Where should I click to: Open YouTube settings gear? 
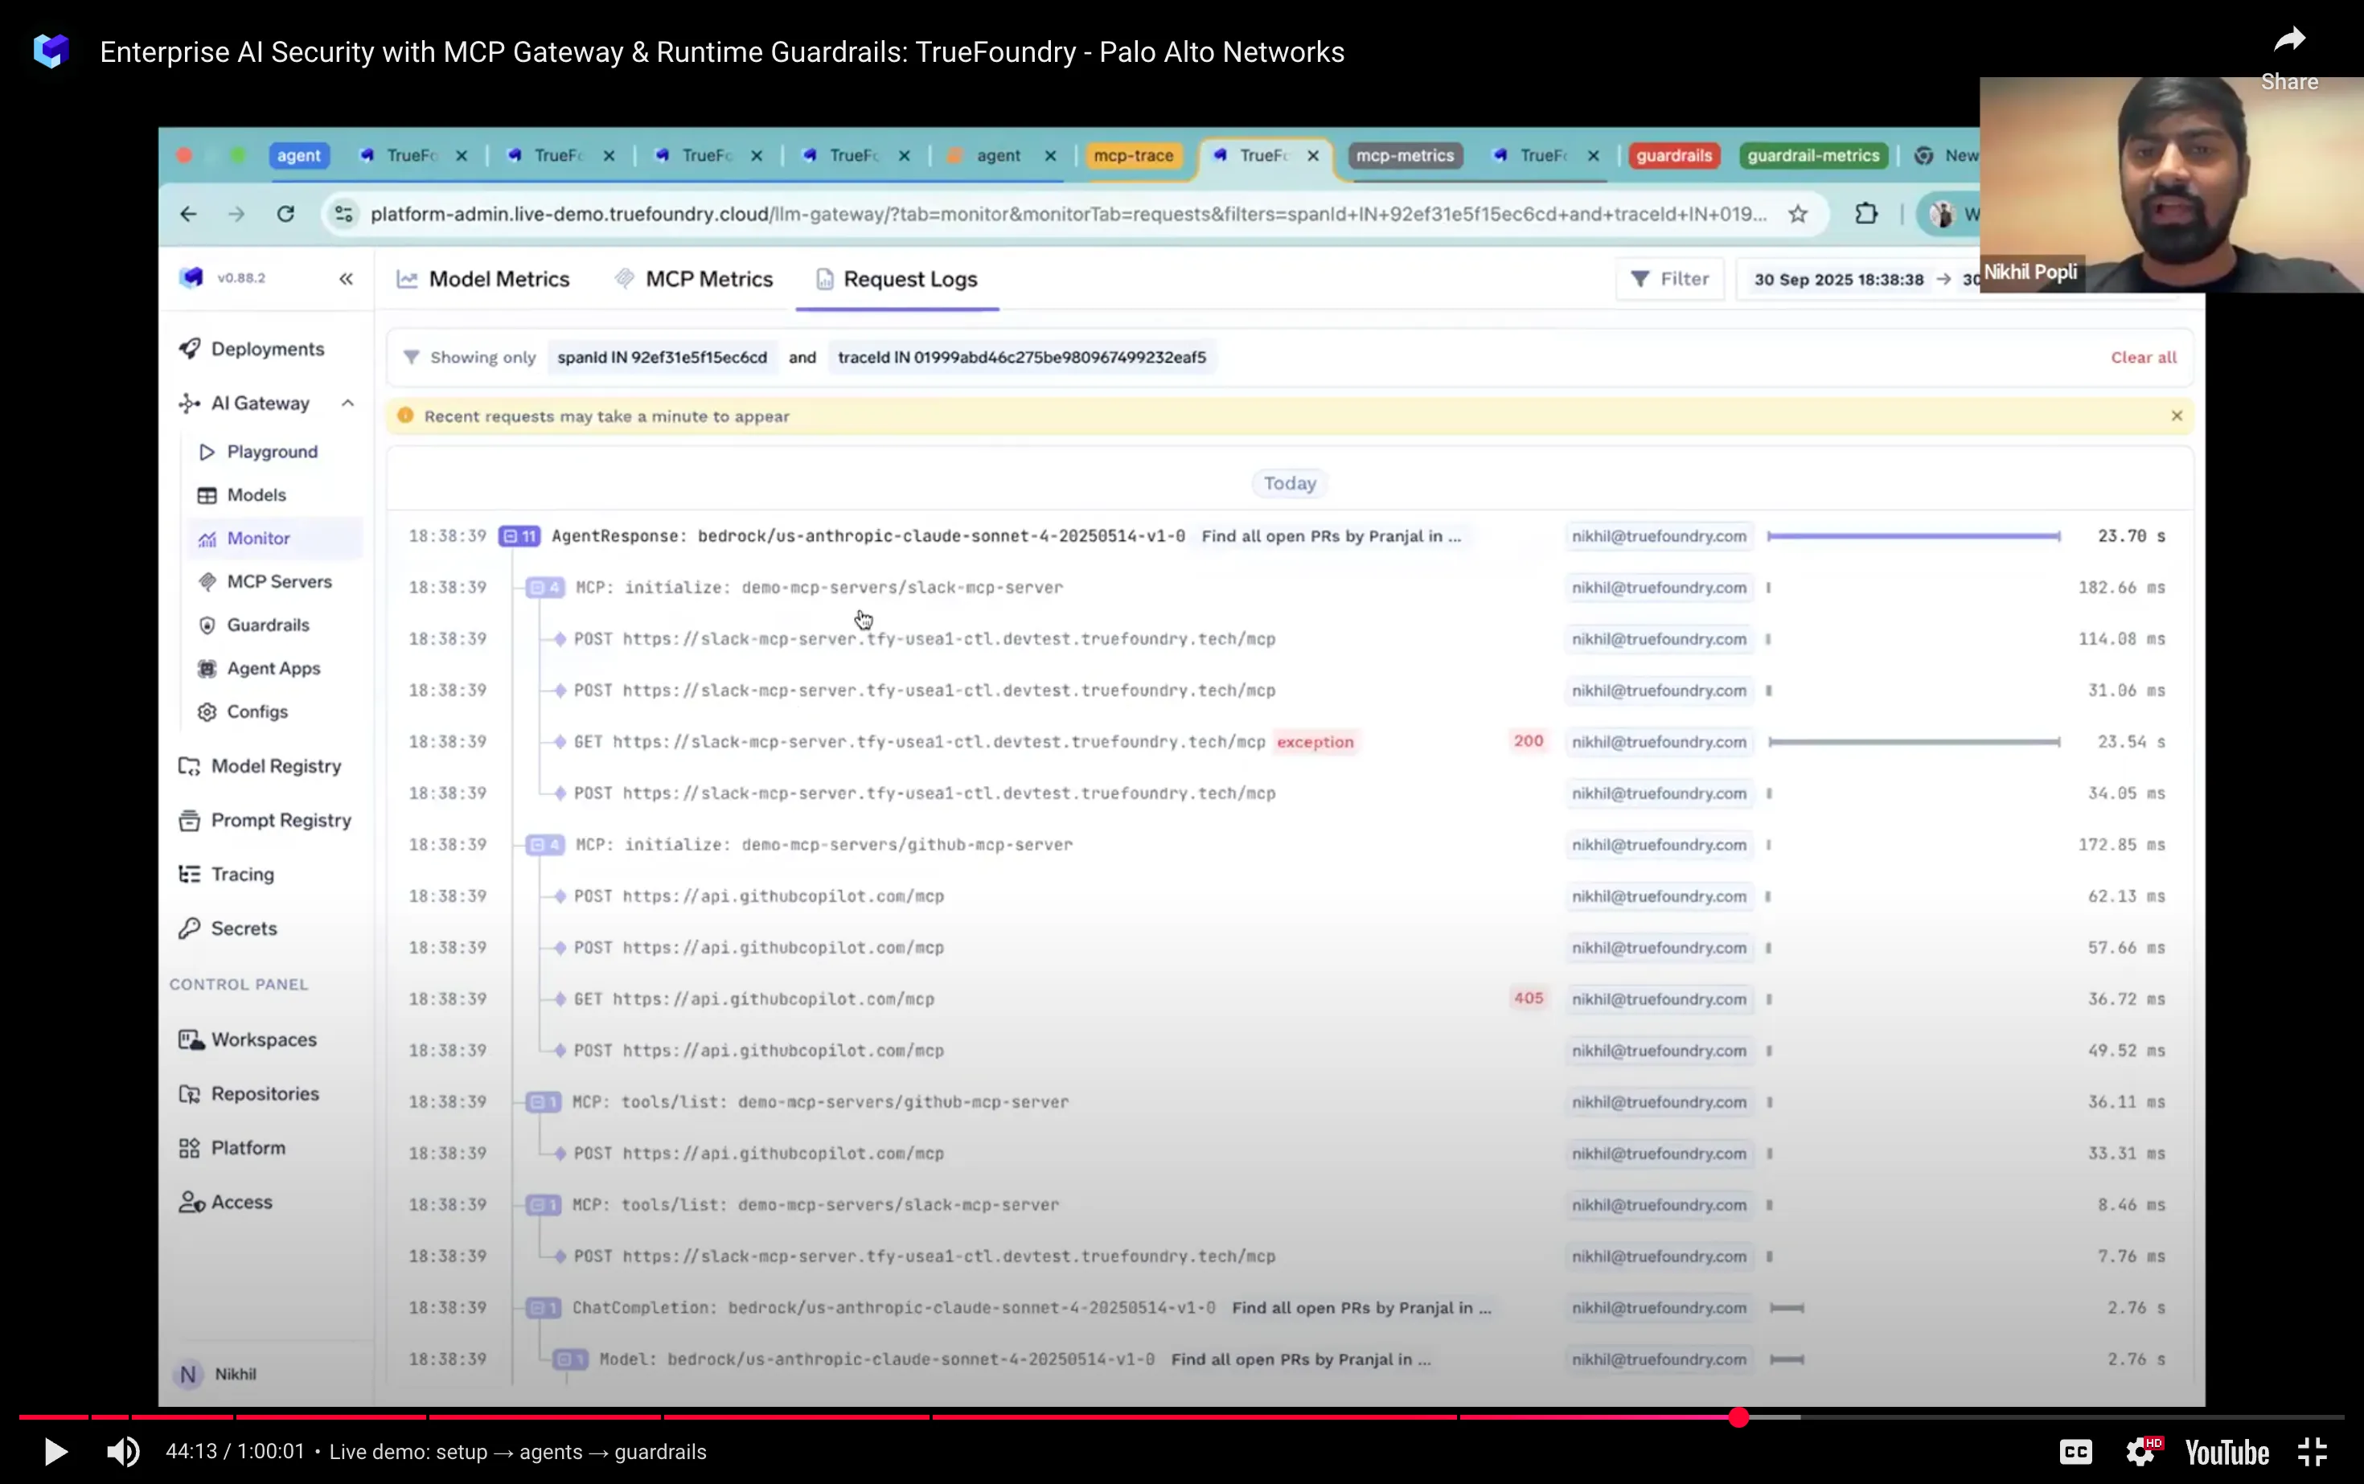tap(2141, 1452)
